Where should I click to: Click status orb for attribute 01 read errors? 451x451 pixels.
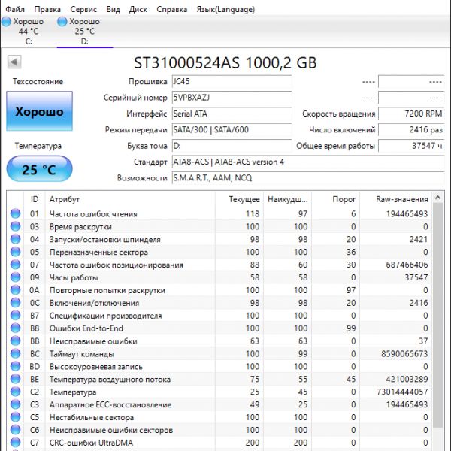coord(15,214)
